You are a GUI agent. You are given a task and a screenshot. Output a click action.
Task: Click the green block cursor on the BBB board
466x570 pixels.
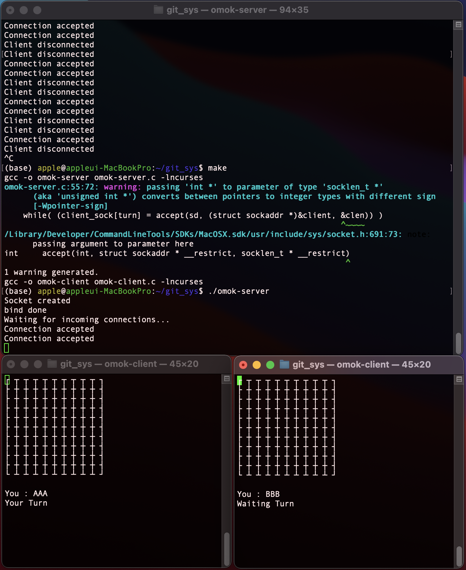pos(239,380)
